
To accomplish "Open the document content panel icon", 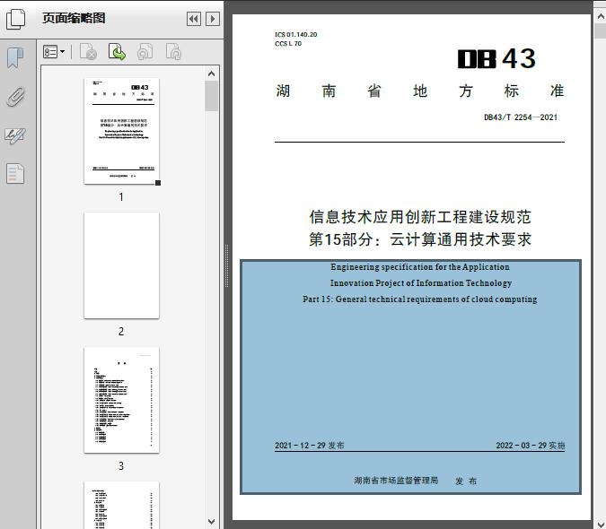I will pos(15,173).
